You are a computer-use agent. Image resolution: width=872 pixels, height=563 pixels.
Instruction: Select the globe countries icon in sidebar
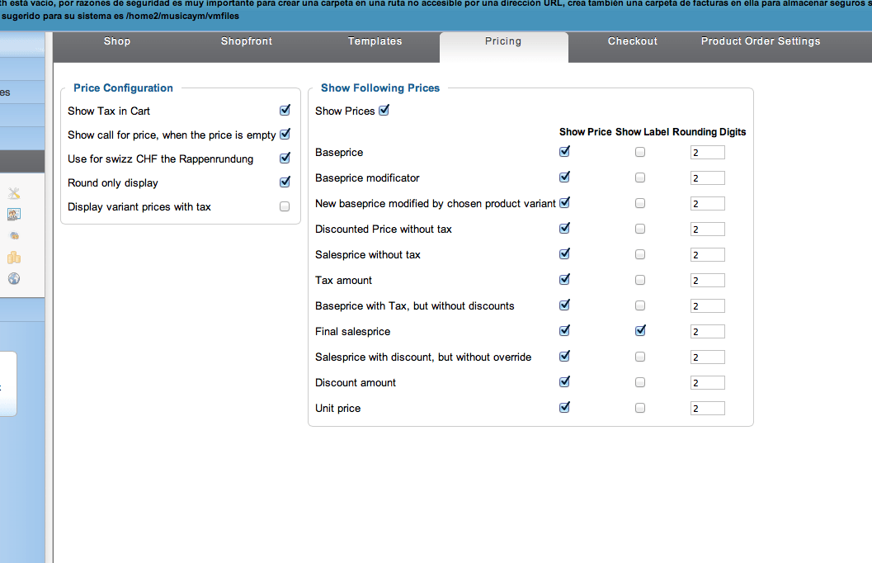(14, 278)
